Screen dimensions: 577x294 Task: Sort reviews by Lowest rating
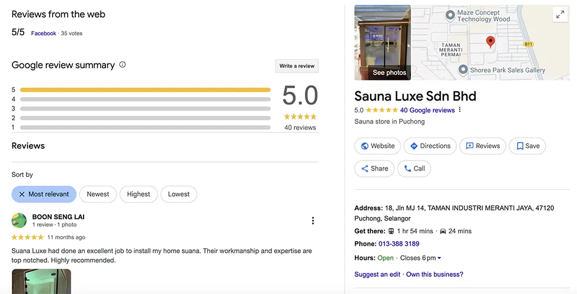178,194
